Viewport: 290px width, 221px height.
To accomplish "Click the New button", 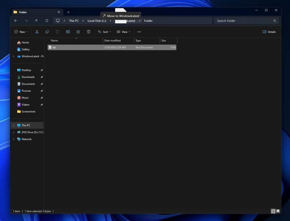I will click(21, 32).
